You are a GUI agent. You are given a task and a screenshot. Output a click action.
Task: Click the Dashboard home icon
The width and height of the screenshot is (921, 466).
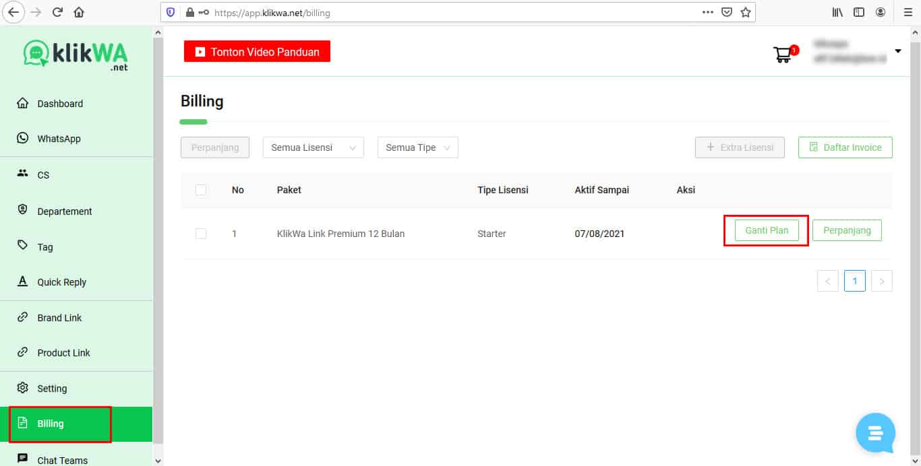(23, 104)
